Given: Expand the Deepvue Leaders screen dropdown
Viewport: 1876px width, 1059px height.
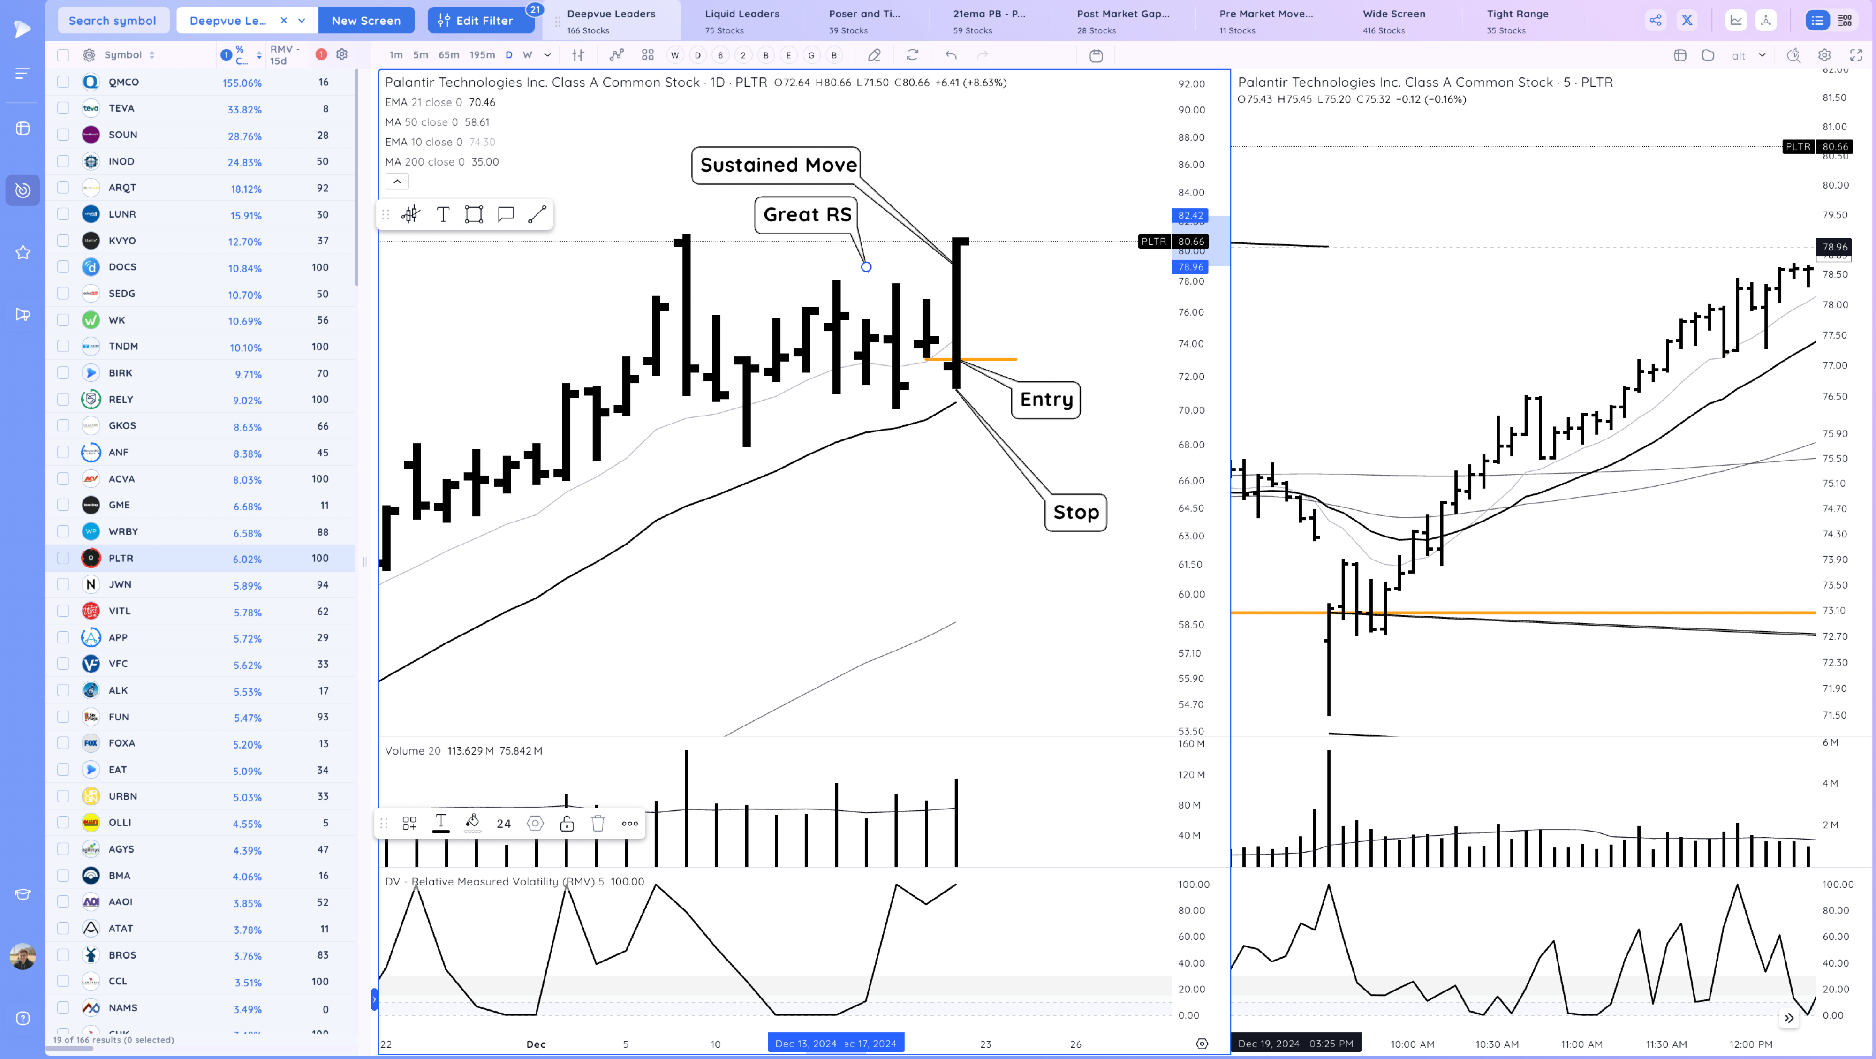Looking at the screenshot, I should click(x=302, y=20).
